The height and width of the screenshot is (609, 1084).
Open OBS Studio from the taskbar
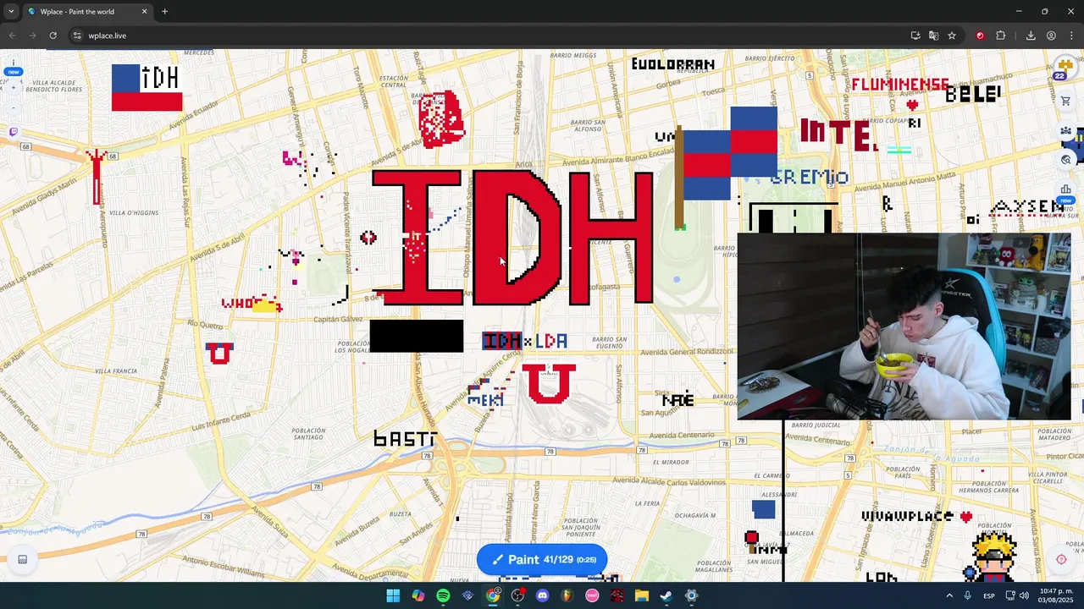[x=517, y=595]
